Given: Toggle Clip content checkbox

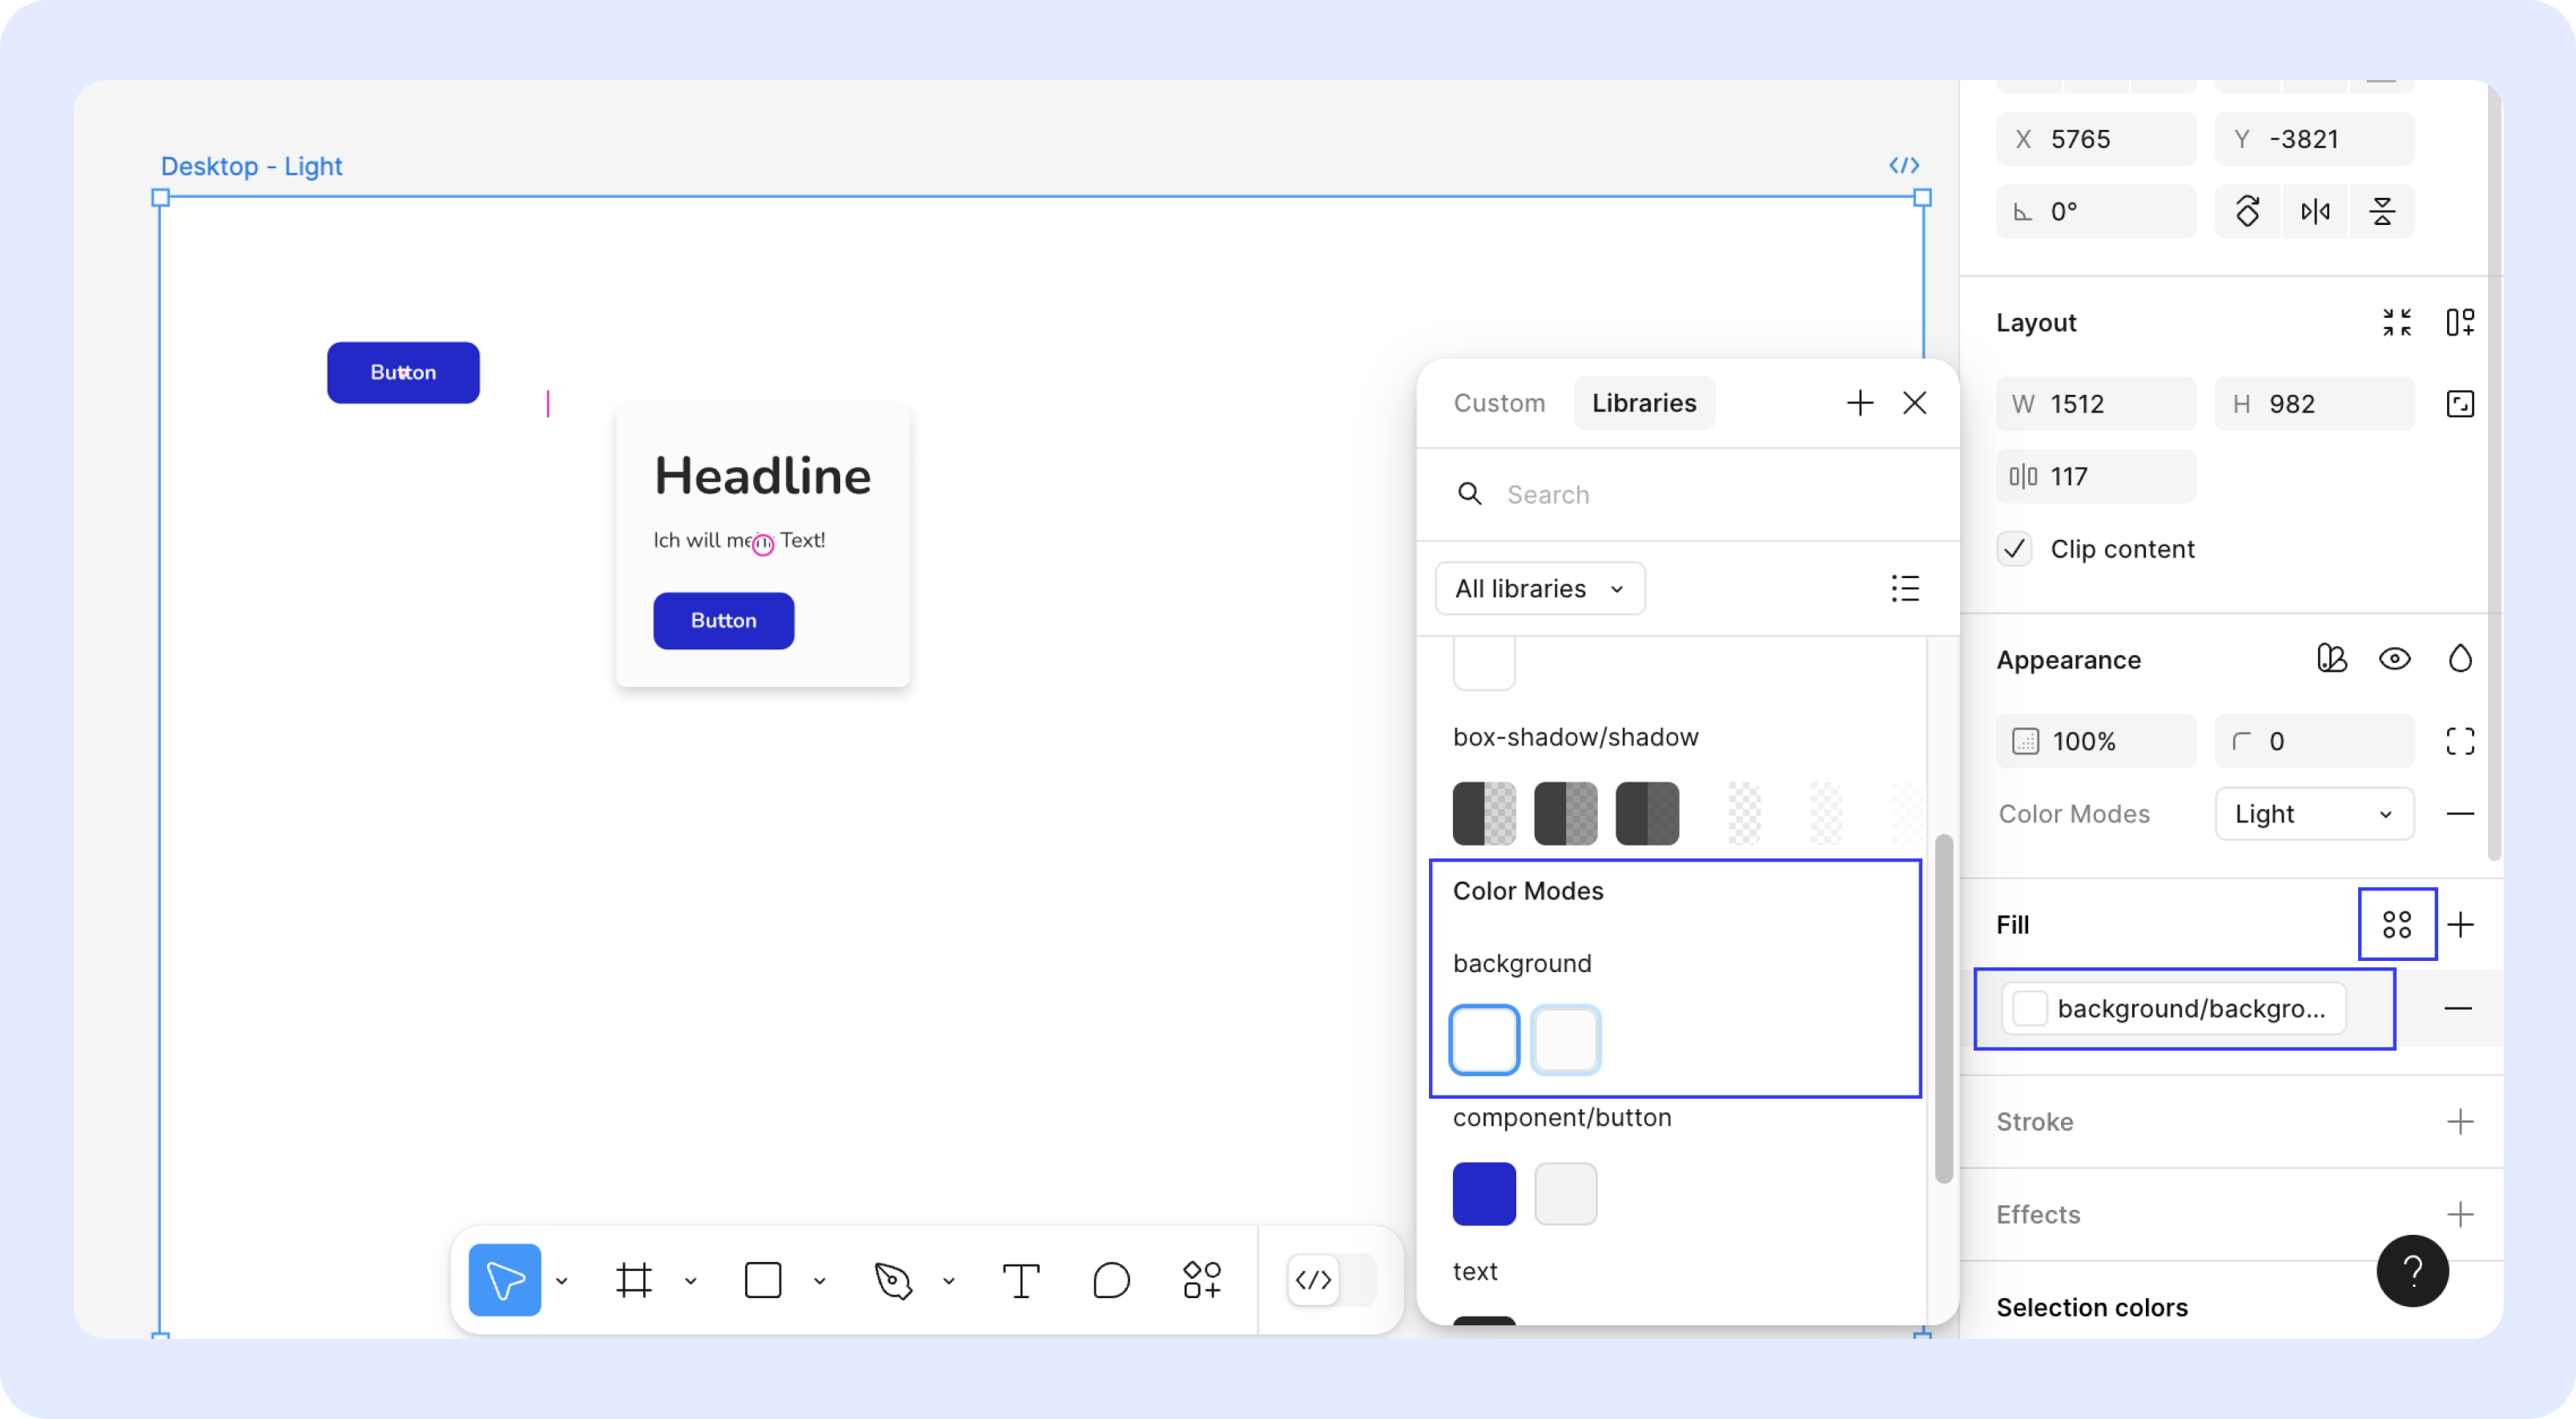Looking at the screenshot, I should [x=2015, y=549].
